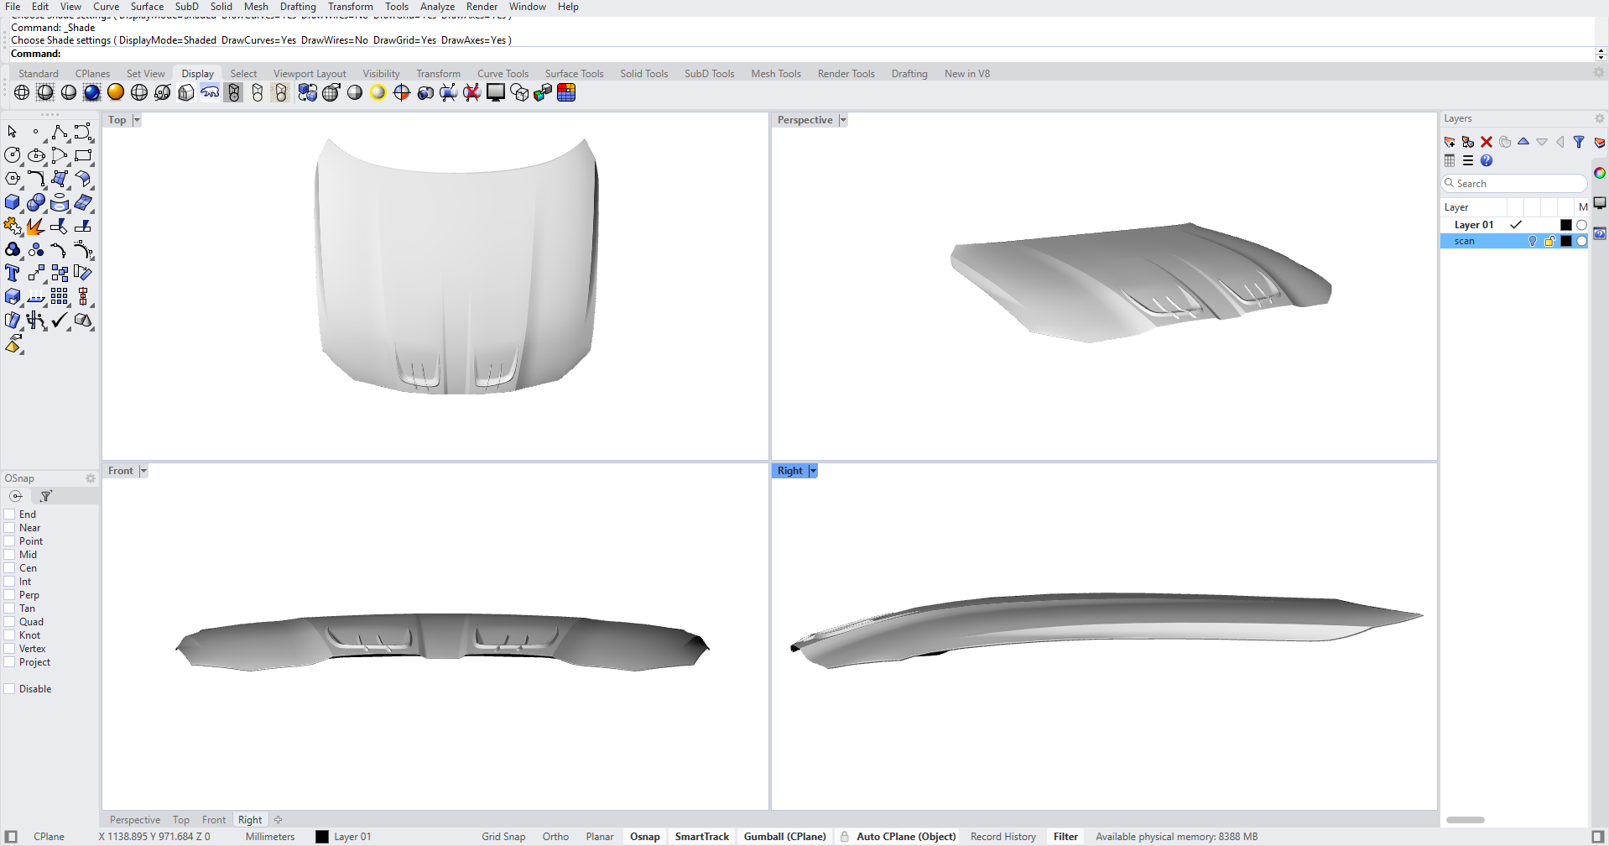Check the Disable osnap checkbox
The height and width of the screenshot is (846, 1609).
10,689
